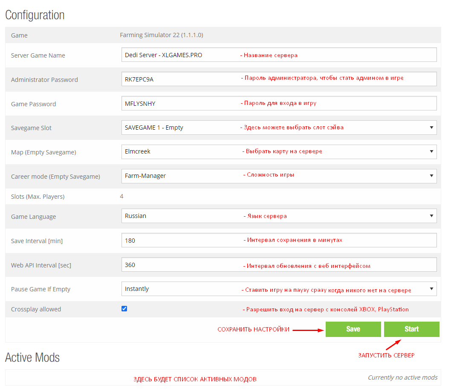
Task: Open the Savegame Slot dropdown
Action: tap(279, 128)
